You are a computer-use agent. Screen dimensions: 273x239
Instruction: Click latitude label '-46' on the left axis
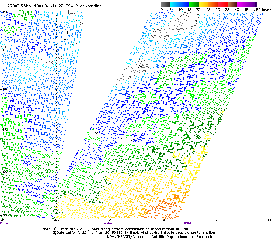tap(3, 130)
